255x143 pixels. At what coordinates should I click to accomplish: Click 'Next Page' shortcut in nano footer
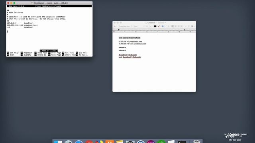click(x=55, y=55)
